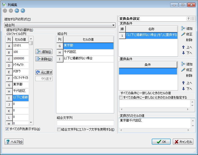Move conversion condition up with 上へ
Image resolution: width=198 pixels, height=155 pixels.
coord(187,47)
